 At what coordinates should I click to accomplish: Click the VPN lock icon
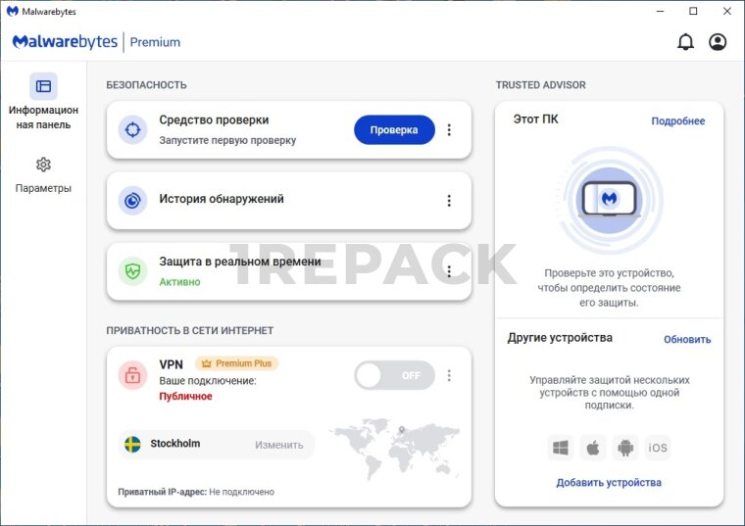coord(132,375)
